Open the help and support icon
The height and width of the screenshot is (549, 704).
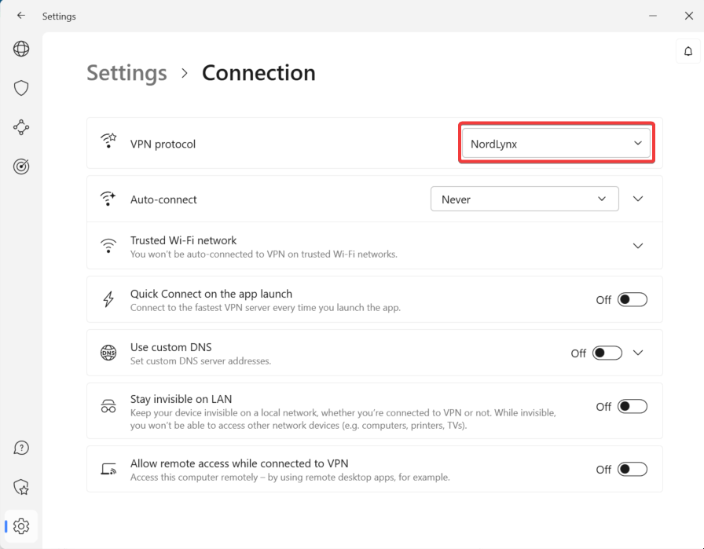pyautogui.click(x=20, y=447)
